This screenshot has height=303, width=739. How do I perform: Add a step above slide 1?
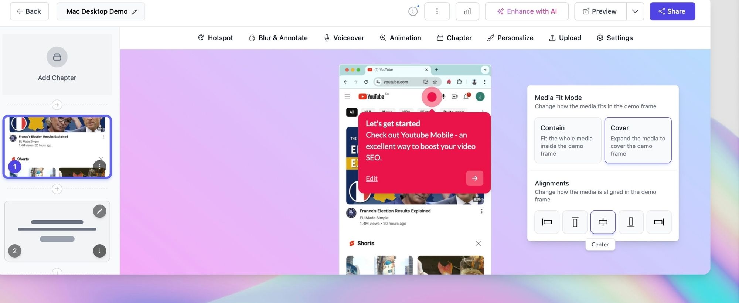coord(57,105)
